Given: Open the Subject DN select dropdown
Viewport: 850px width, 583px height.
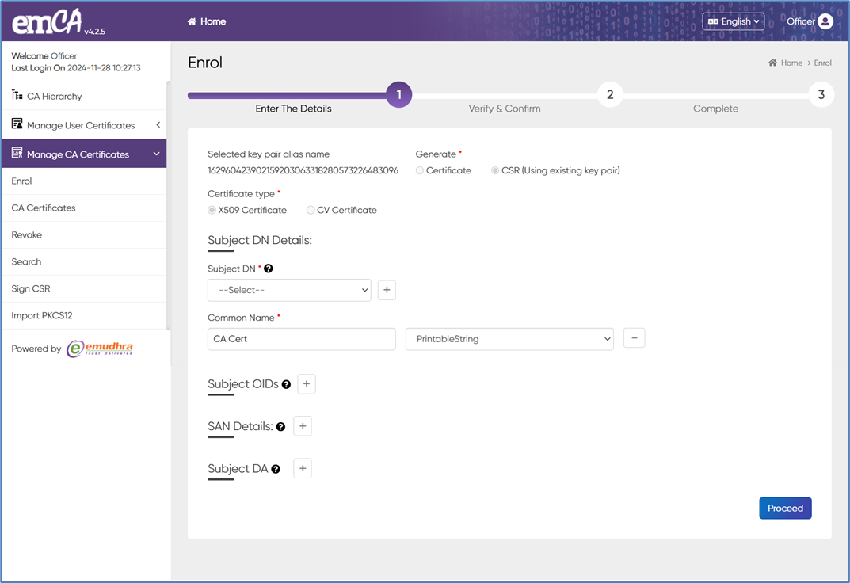Looking at the screenshot, I should tap(289, 290).
